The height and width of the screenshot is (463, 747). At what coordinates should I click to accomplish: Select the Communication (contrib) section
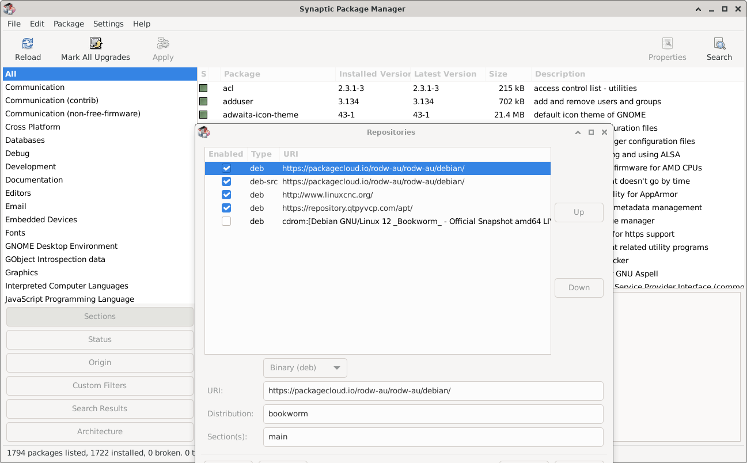coord(100,100)
